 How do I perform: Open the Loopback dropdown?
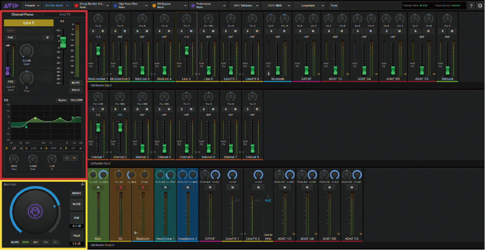(310, 6)
